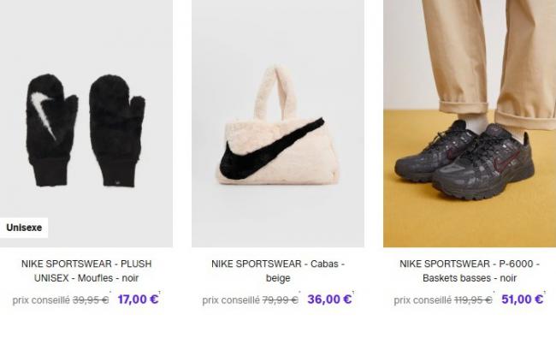Click "prix conseillé" under the tote bag

[231, 300]
